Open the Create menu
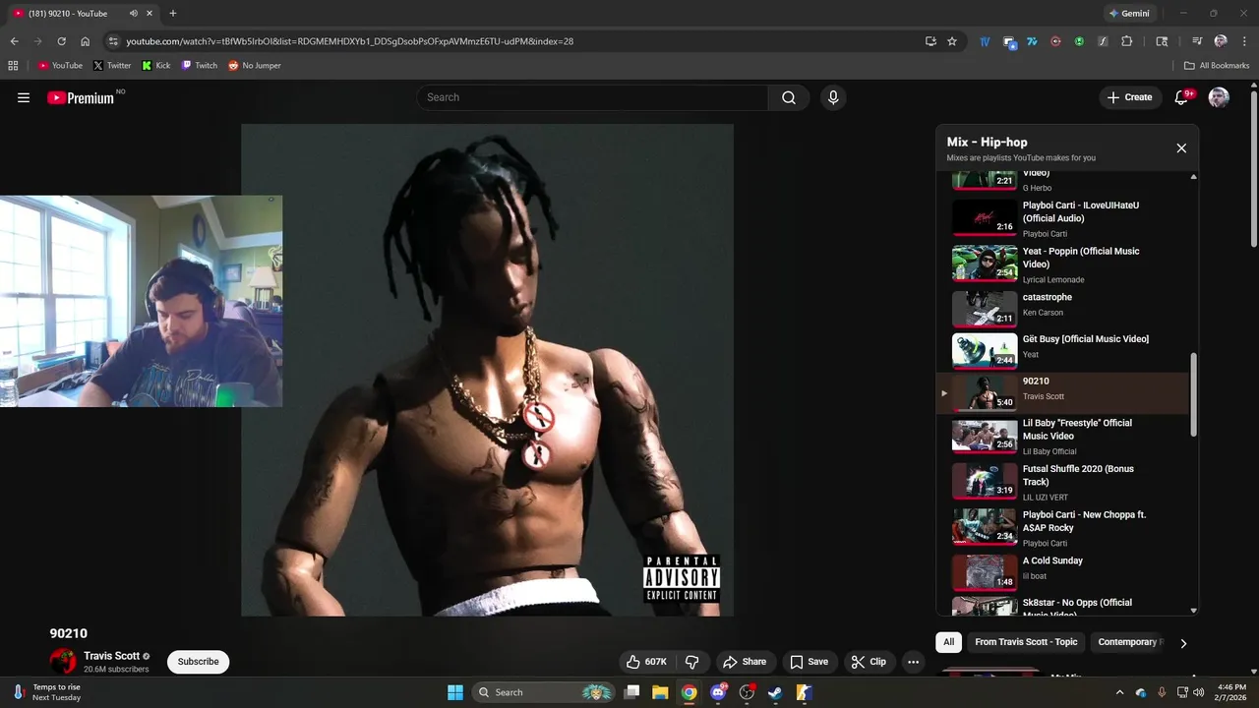Screen dimensions: 1259x708 [x=1129, y=97]
